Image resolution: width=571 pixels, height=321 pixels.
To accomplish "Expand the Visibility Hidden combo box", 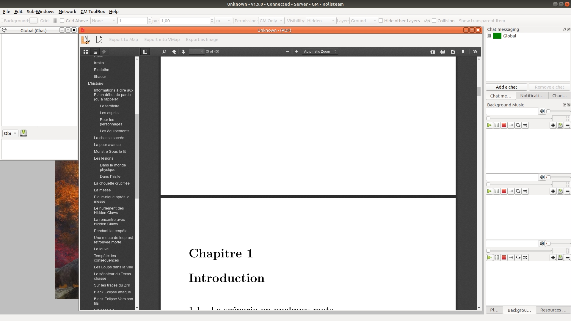I will [x=321, y=21].
